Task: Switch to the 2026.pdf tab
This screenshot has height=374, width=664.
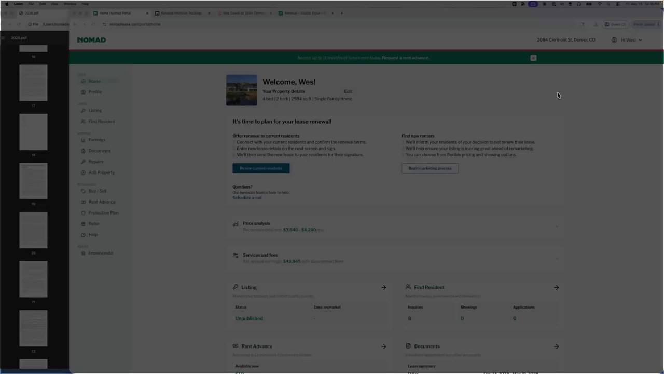Action: point(32,13)
